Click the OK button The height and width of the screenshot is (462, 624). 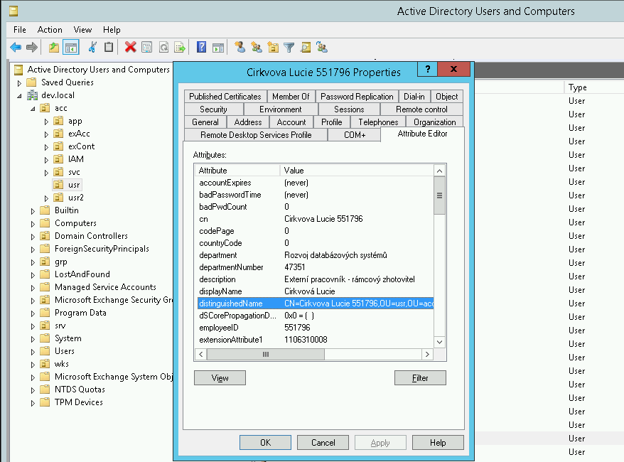coord(265,443)
